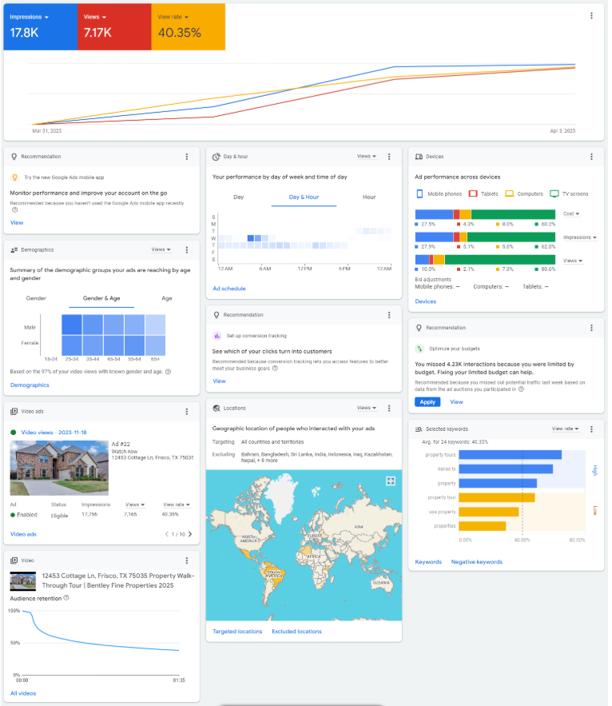612x706 pixels.
Task: Open the Devices card three-dot menu
Action: coord(591,157)
